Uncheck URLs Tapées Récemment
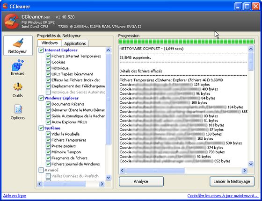 [x=48, y=74]
